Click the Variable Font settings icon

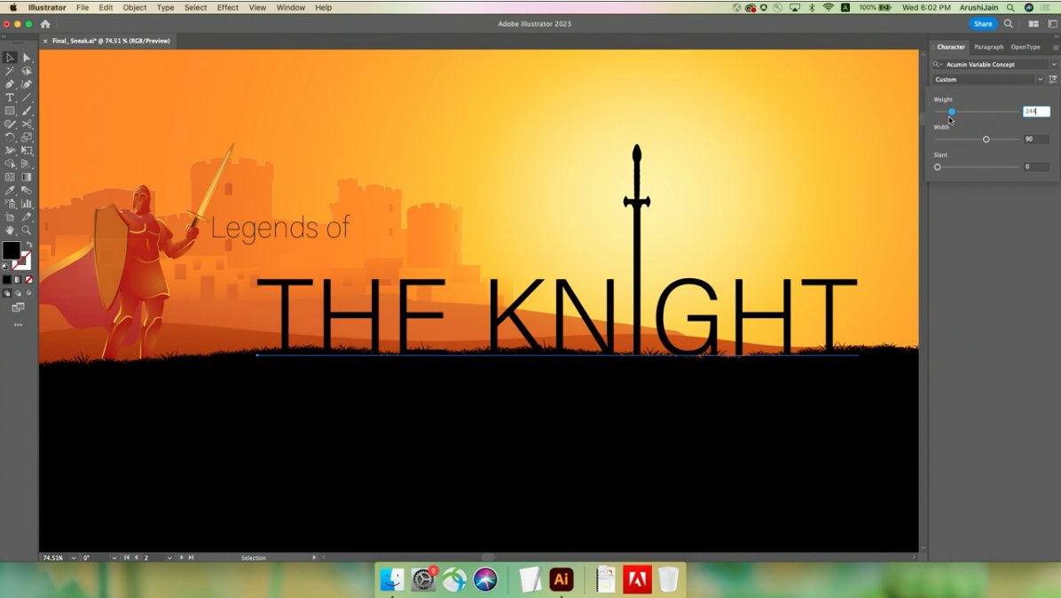[1053, 79]
